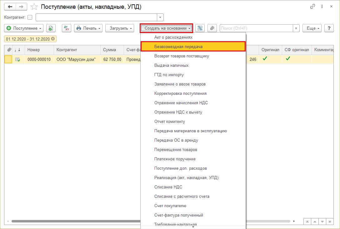Select Списание с расчетного счета

coord(193,196)
